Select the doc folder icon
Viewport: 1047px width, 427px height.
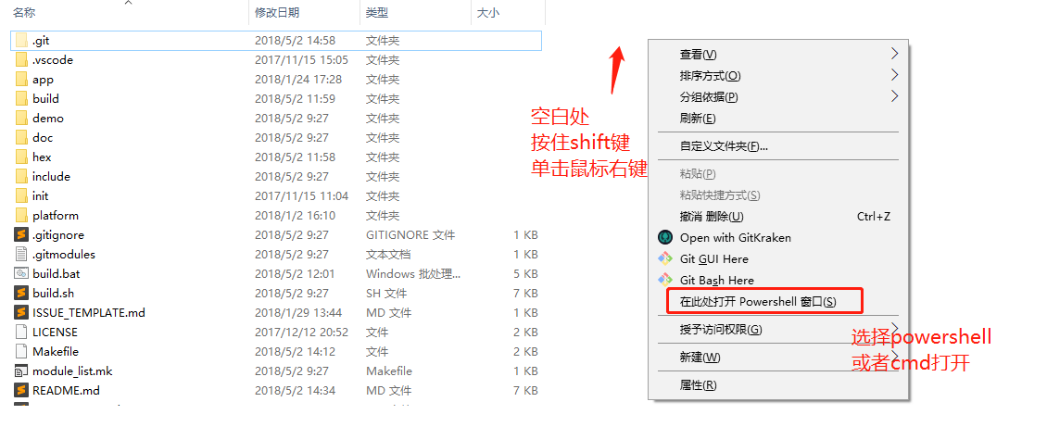tap(20, 137)
